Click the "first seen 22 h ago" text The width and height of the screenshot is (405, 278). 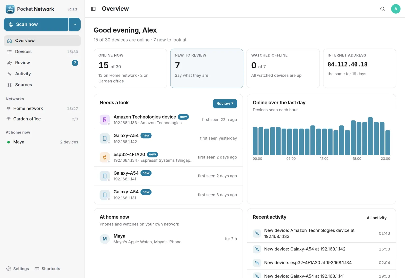coord(219,120)
